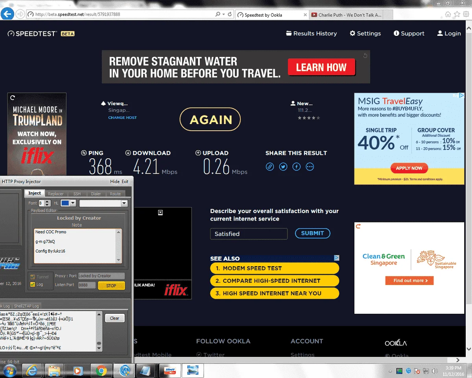Viewport: 472px width, 378px height.
Task: Switch to the SSH tab
Action: click(x=77, y=194)
